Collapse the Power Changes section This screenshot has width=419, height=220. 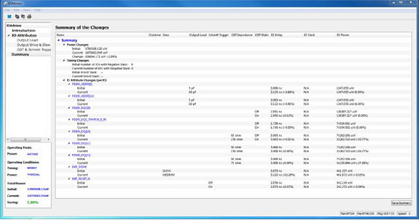coord(64,45)
